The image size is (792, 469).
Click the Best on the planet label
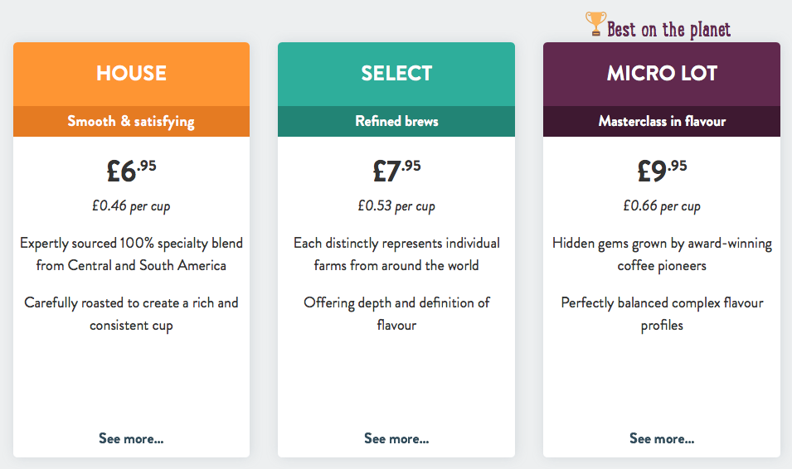point(668,30)
